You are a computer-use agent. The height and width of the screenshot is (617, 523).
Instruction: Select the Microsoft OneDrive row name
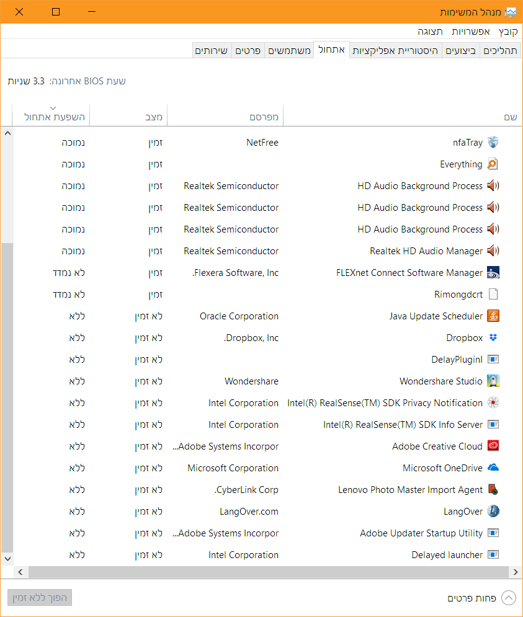click(442, 468)
